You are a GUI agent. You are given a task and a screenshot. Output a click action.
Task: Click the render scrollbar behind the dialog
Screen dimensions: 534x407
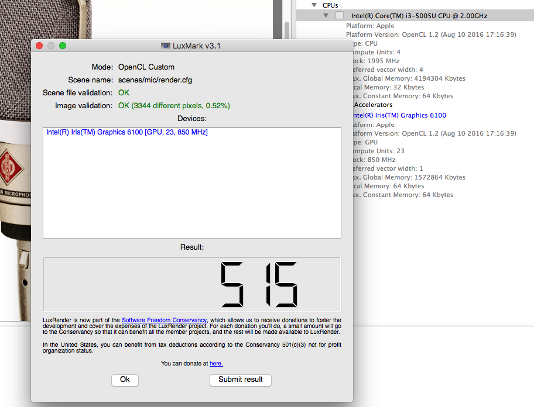point(287,30)
